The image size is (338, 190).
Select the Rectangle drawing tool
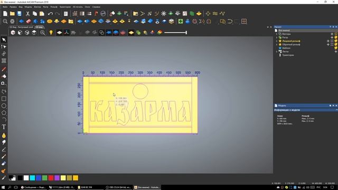pyautogui.click(x=4, y=99)
